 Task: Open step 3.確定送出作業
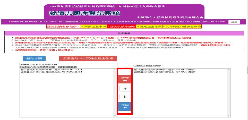[149, 27]
